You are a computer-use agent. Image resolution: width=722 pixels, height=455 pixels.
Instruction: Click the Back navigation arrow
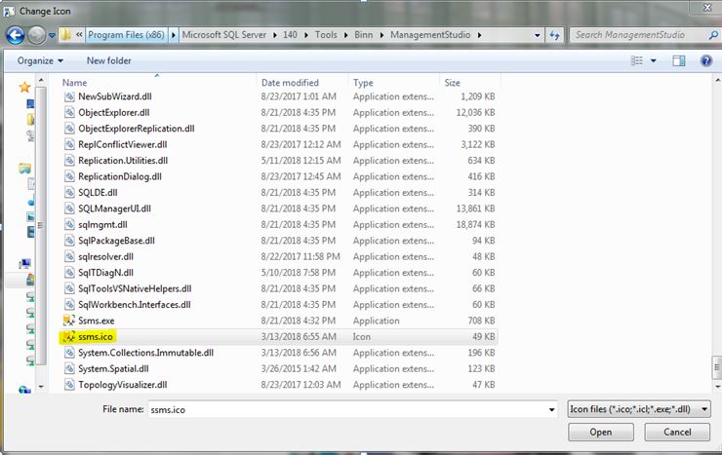(x=16, y=35)
